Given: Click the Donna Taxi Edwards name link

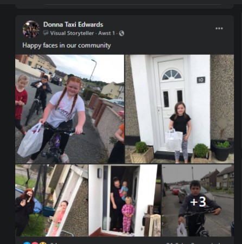Looking at the screenshot, I should click(x=73, y=24).
